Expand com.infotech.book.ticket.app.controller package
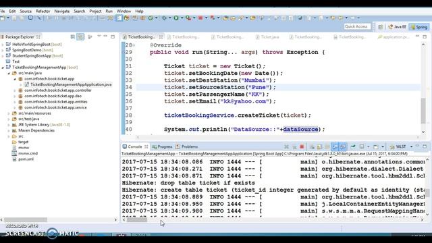 [15, 90]
